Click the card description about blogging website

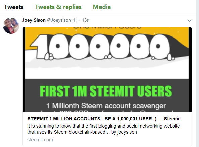coord(104,129)
